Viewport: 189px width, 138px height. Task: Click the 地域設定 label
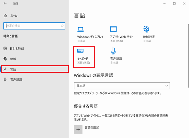pyautogui.click(x=149, y=37)
